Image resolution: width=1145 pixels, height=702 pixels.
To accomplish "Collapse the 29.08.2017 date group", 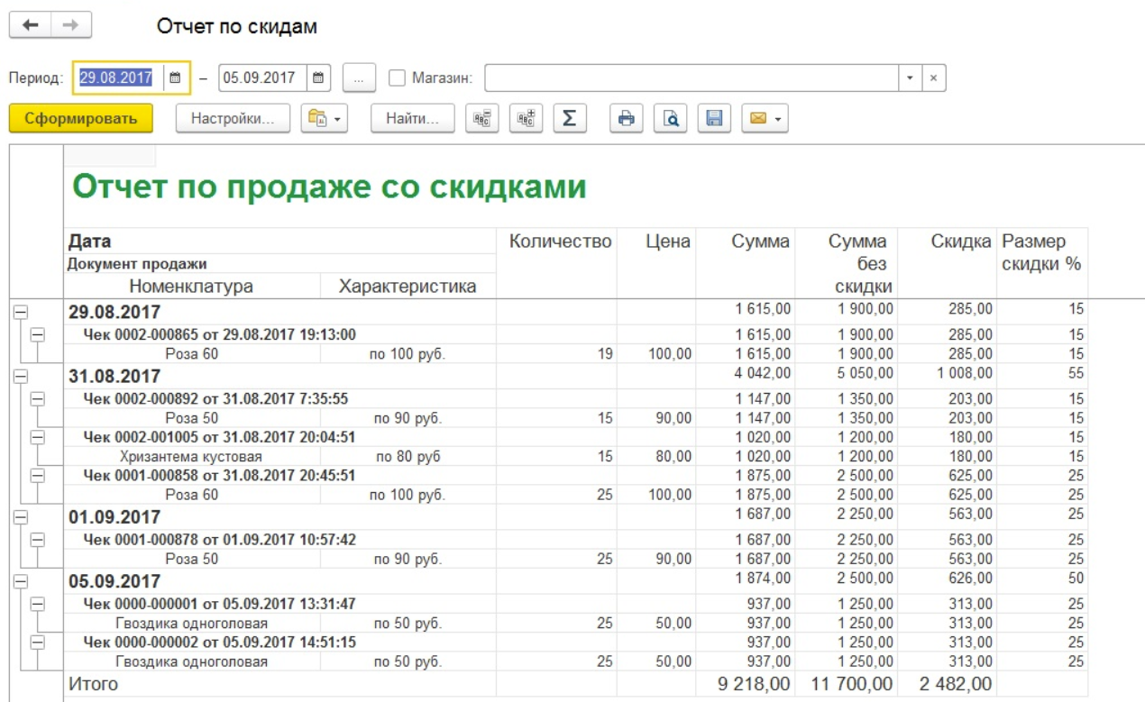I will click(x=20, y=312).
